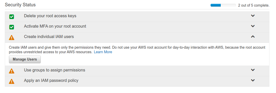Image resolution: width=276 pixels, height=93 pixels.
Task: Click the Security Status heading
Action: coord(20,5)
